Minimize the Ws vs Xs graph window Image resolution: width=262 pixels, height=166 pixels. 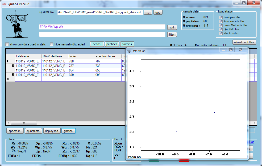224,50
